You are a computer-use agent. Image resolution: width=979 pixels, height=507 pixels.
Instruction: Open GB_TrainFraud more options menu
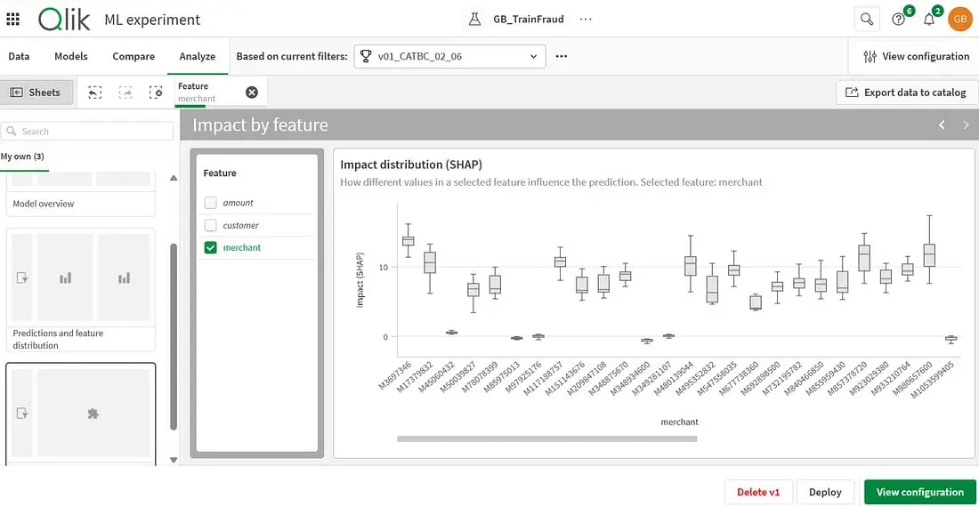tap(586, 19)
